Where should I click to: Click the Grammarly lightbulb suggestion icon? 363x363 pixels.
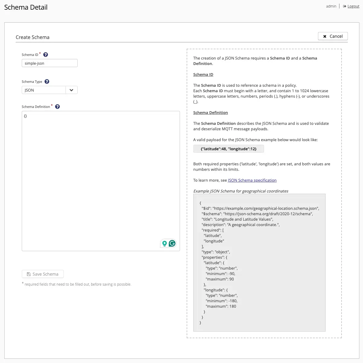tap(164, 243)
